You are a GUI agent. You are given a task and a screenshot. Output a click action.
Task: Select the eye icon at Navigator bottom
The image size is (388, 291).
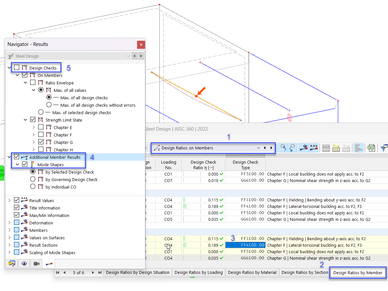(24, 264)
